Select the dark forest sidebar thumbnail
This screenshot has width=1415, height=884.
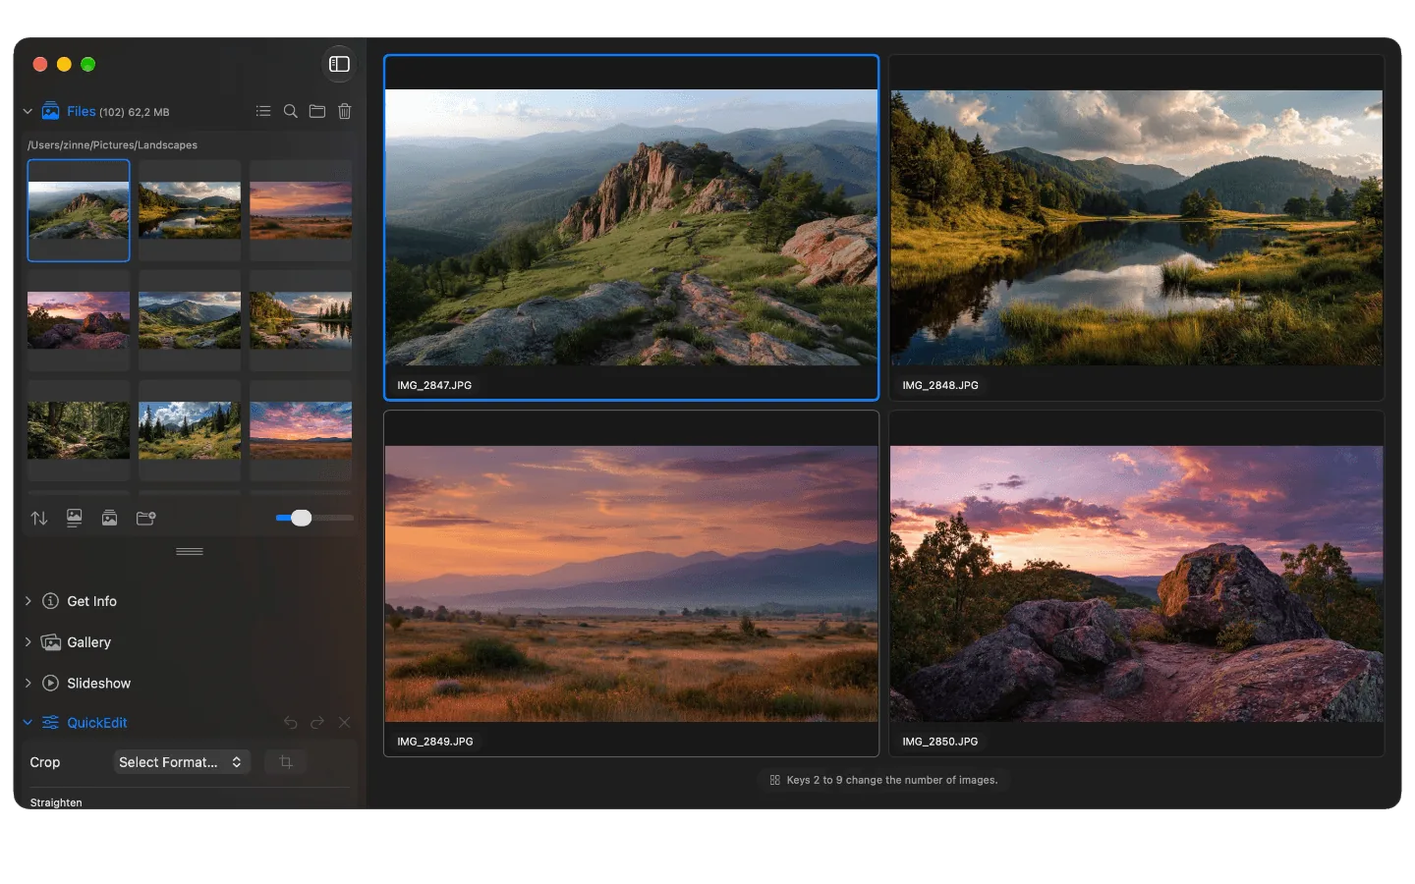pos(79,430)
